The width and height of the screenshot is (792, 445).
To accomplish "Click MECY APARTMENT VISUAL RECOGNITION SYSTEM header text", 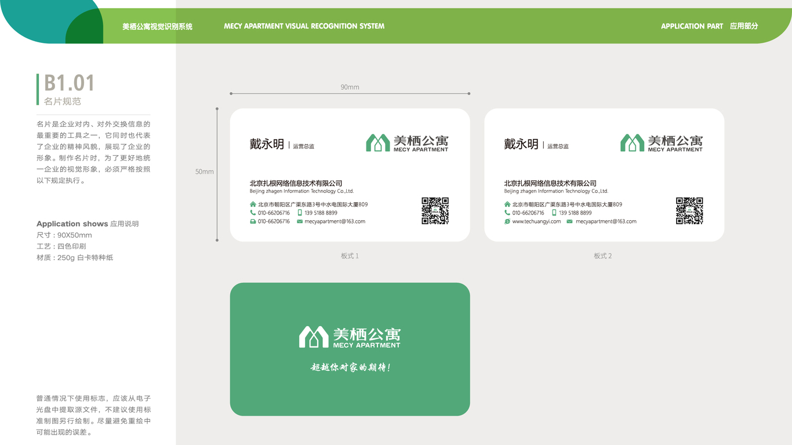I will click(304, 26).
